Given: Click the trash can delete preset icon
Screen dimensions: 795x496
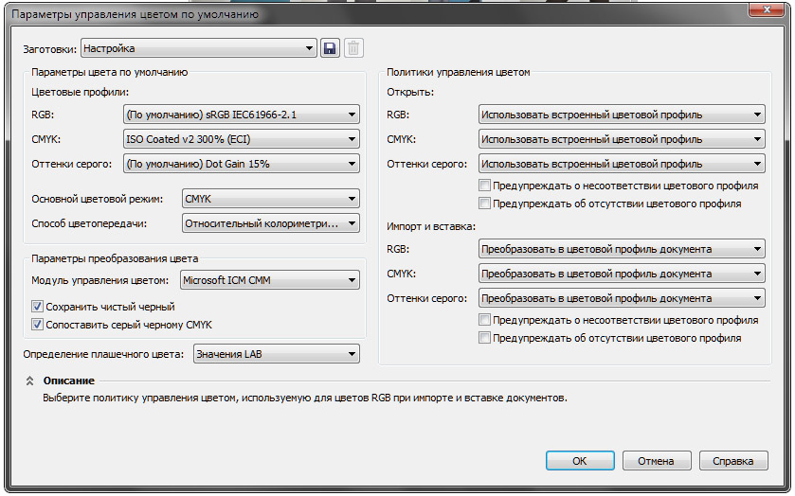Looking at the screenshot, I should 353,48.
